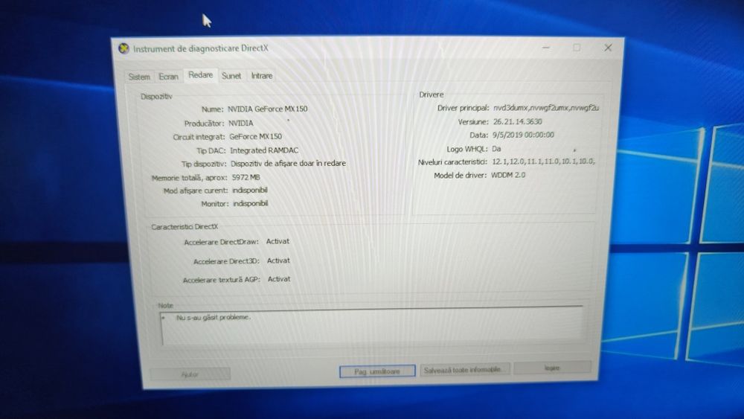Select the Redare tab

click(200, 75)
